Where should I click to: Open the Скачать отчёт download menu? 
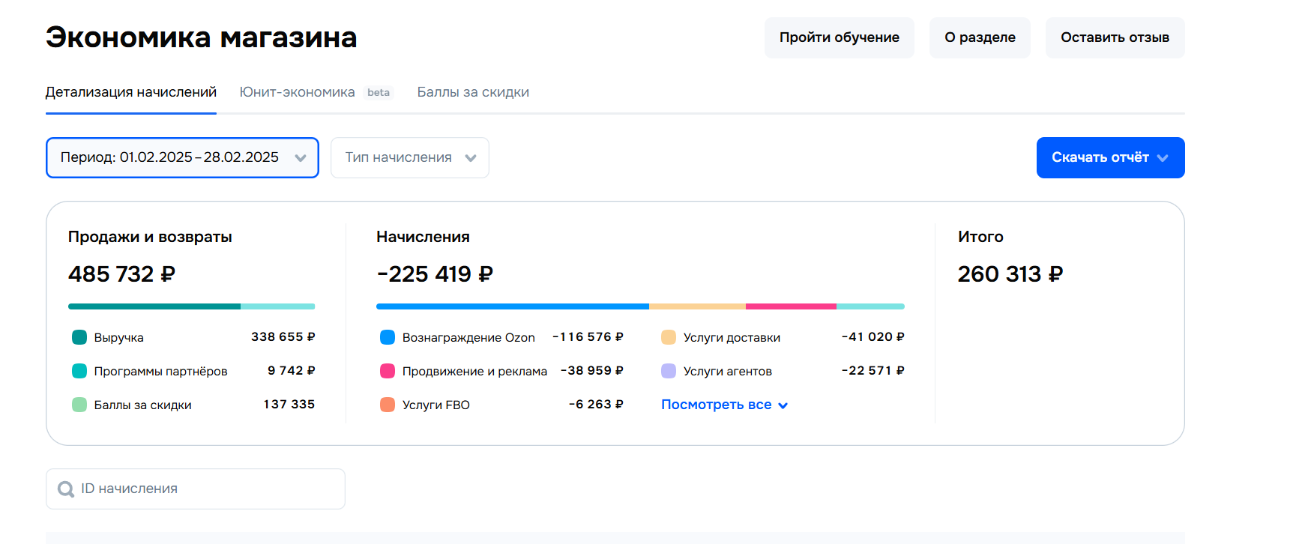pyautogui.click(x=1109, y=157)
